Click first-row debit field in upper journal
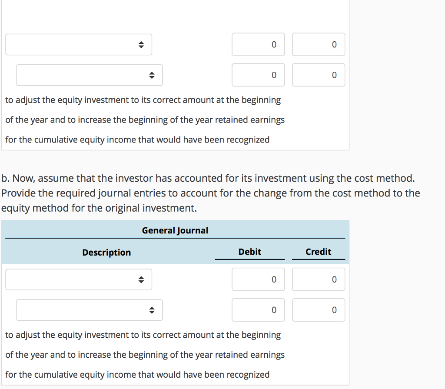This screenshot has width=445, height=389. click(258, 45)
